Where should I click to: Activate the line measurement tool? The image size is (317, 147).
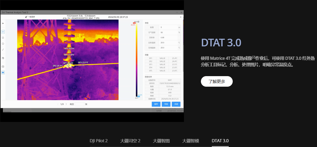(3, 50)
